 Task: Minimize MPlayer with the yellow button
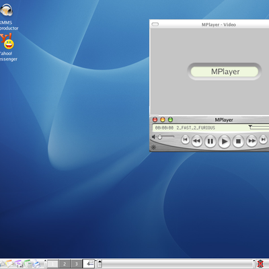pos(163,120)
